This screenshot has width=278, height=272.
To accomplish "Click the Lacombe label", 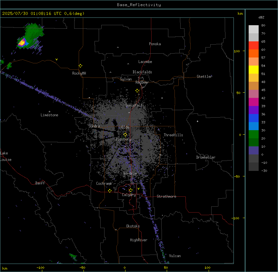I will click(145, 62).
